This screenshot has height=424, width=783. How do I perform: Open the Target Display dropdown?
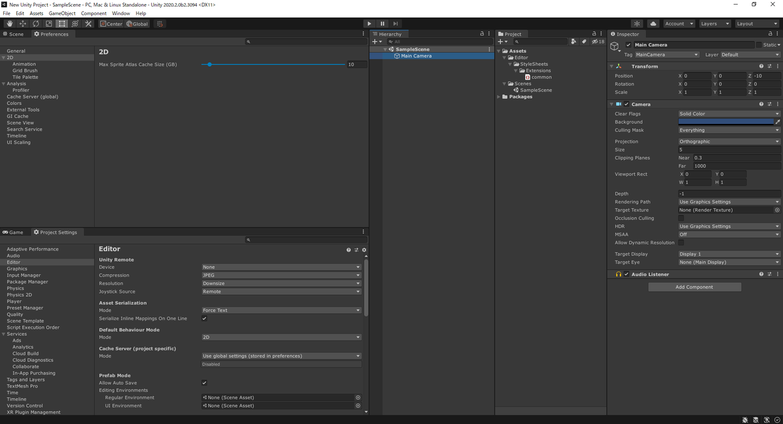pos(729,254)
